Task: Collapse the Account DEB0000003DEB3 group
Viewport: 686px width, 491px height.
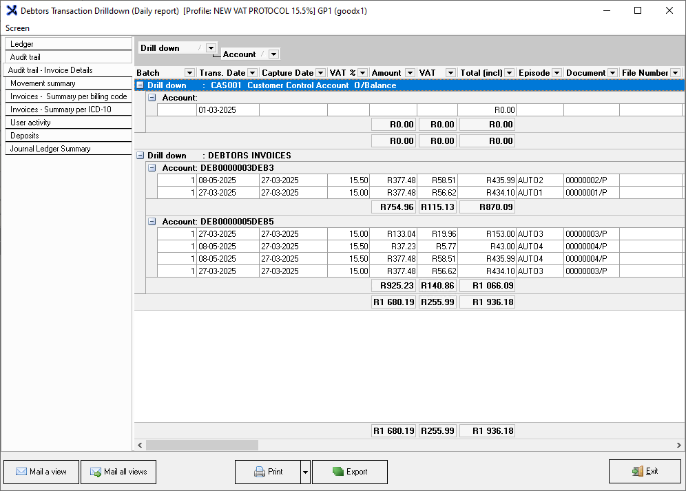Action: [152, 168]
